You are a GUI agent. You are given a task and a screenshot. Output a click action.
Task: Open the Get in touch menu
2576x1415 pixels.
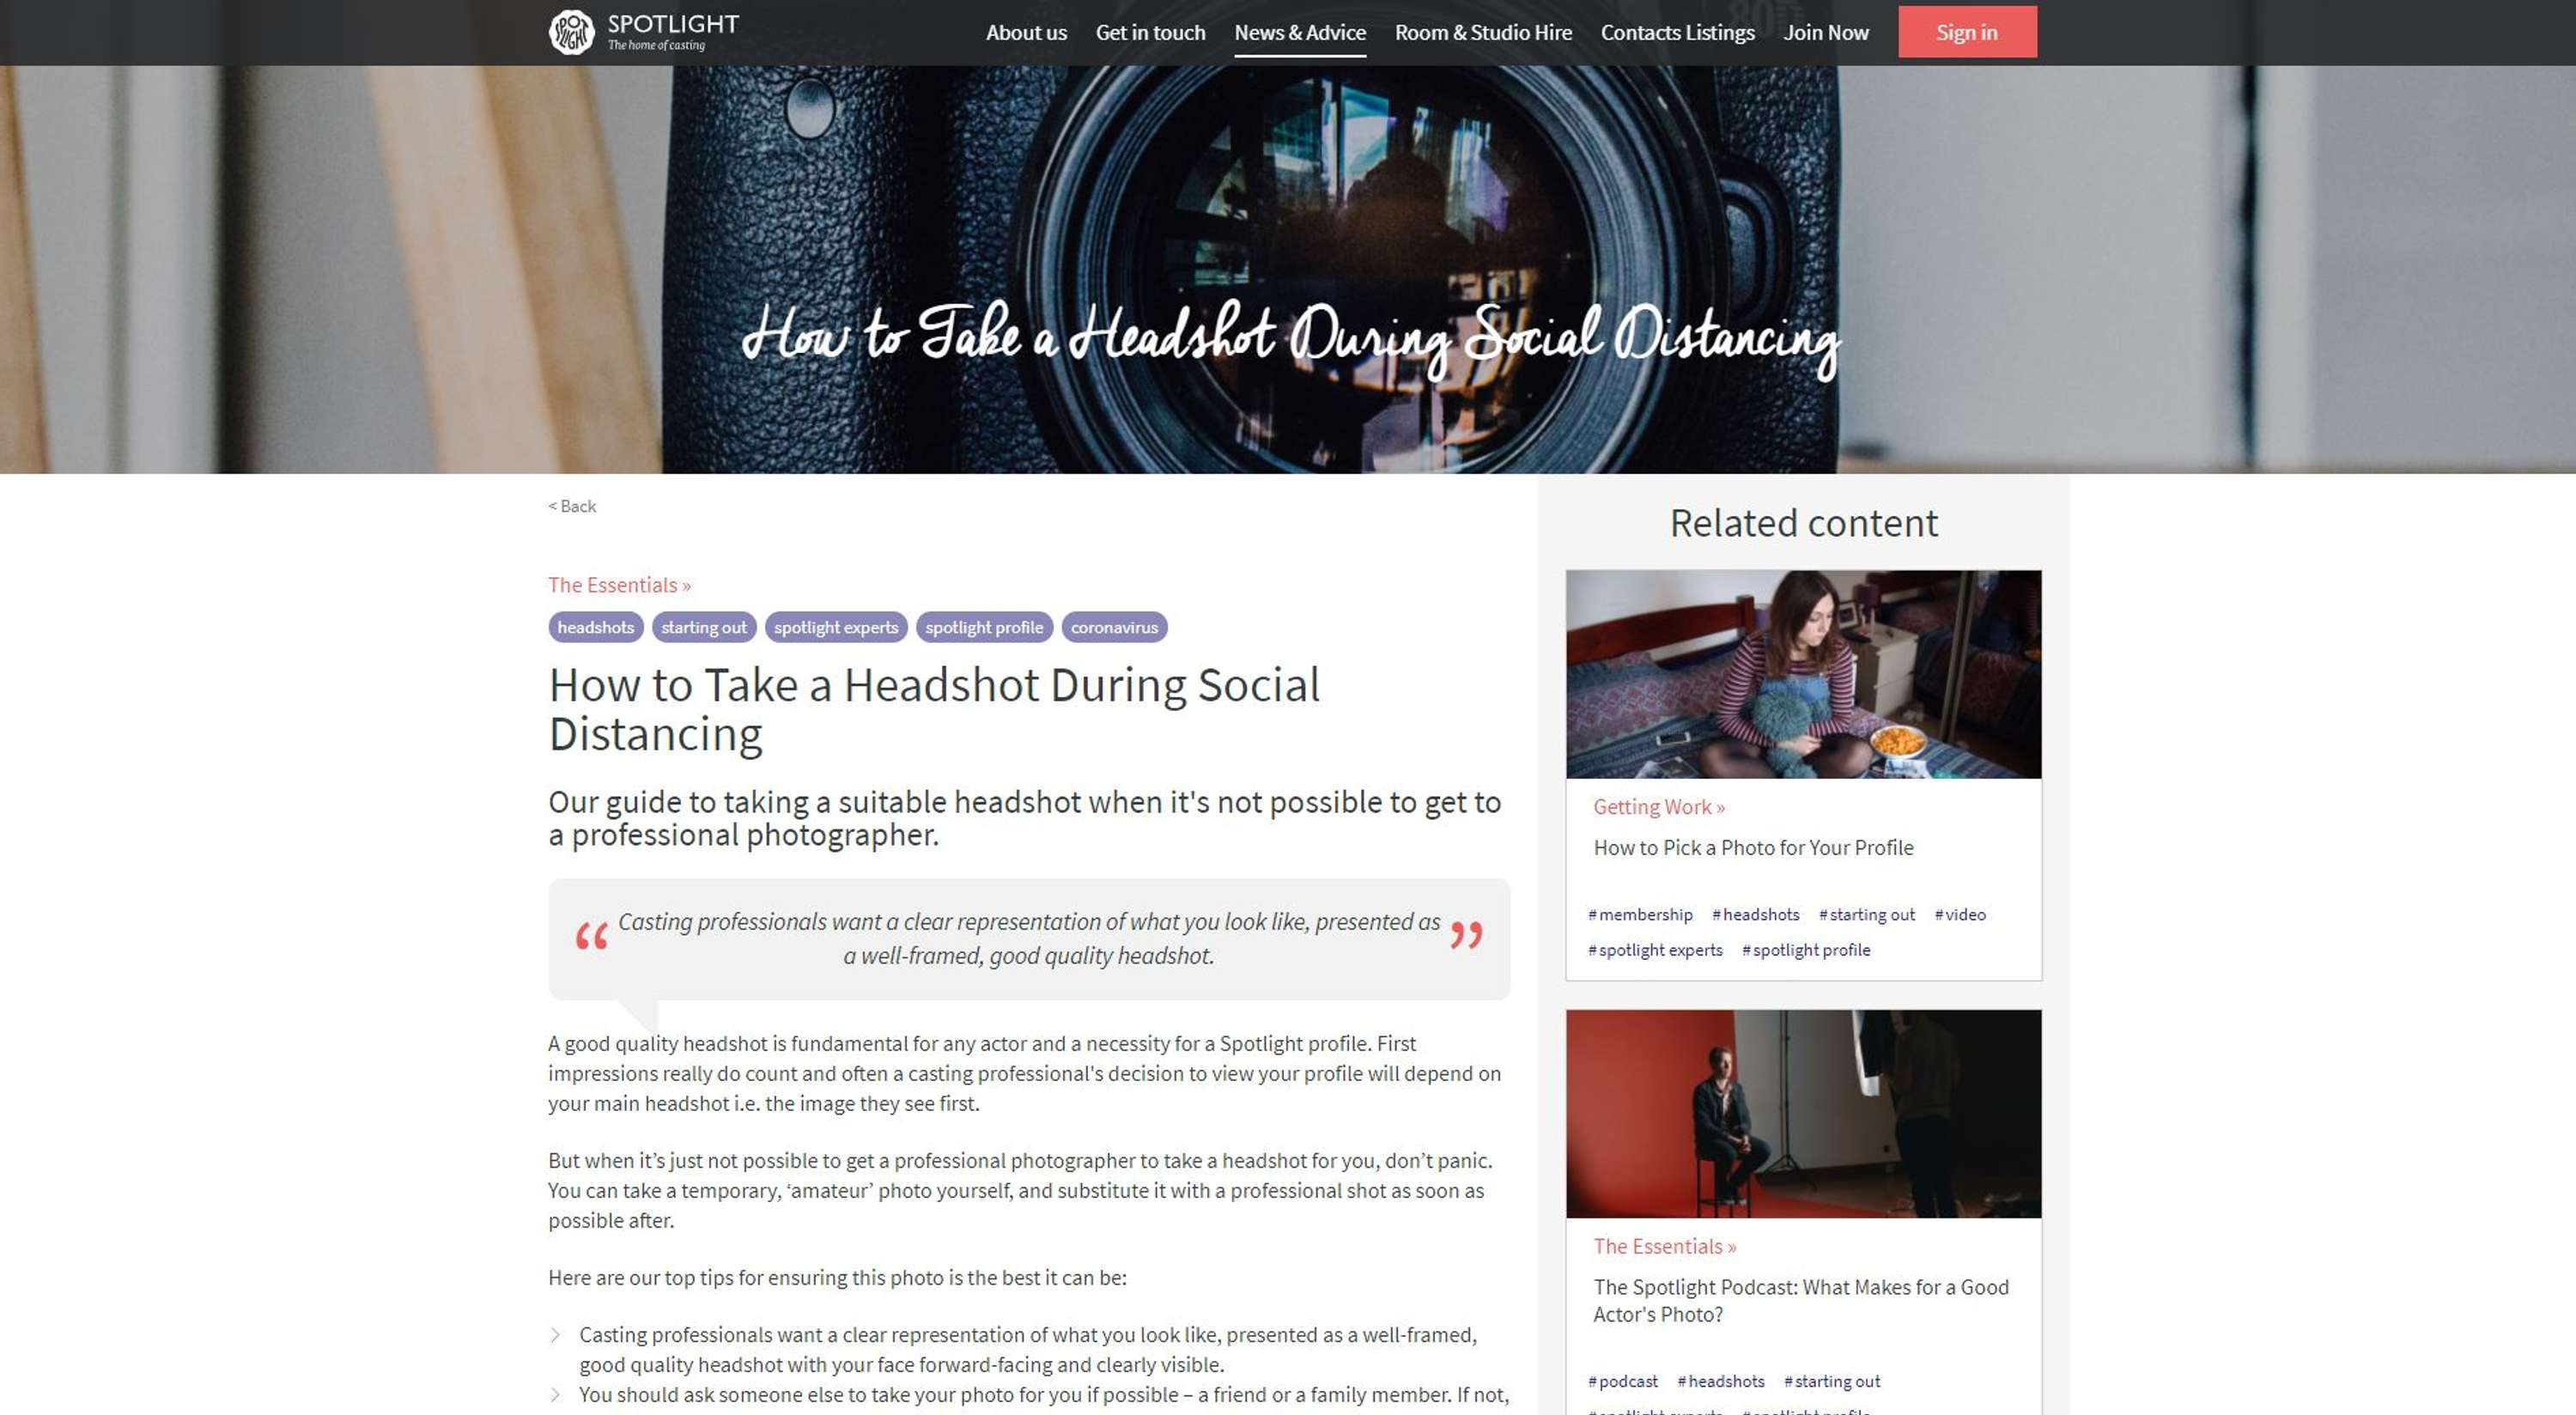click(x=1150, y=32)
